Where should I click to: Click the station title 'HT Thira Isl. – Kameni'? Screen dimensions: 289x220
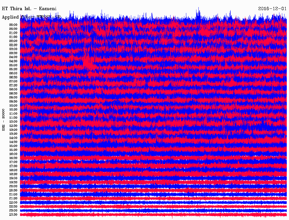point(29,9)
